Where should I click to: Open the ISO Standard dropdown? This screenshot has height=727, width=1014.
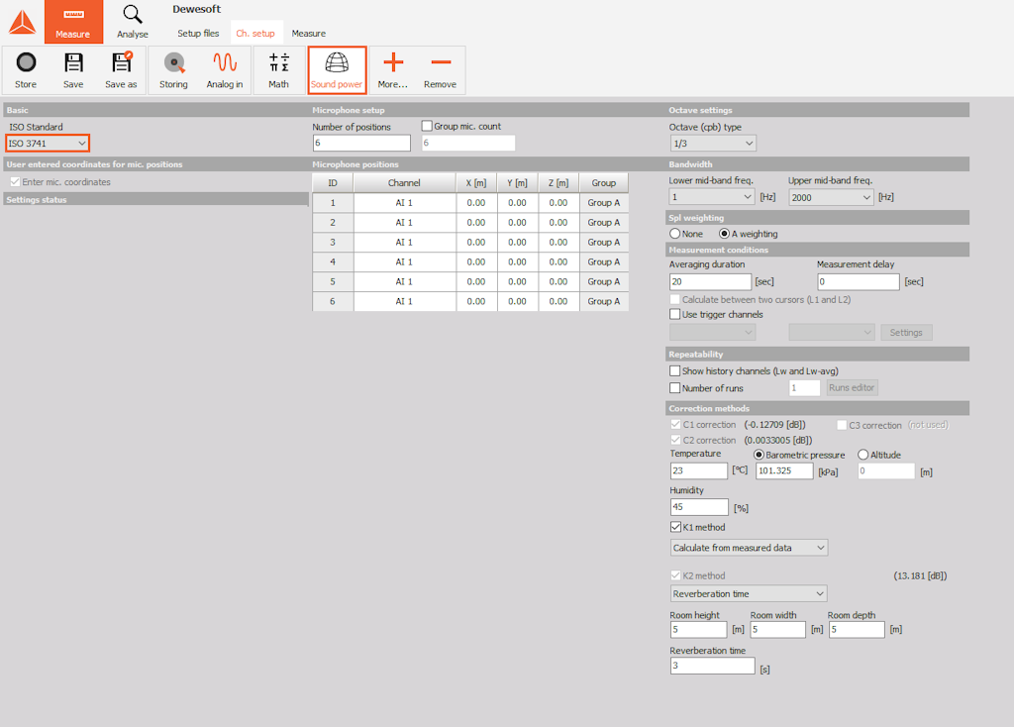tap(48, 143)
